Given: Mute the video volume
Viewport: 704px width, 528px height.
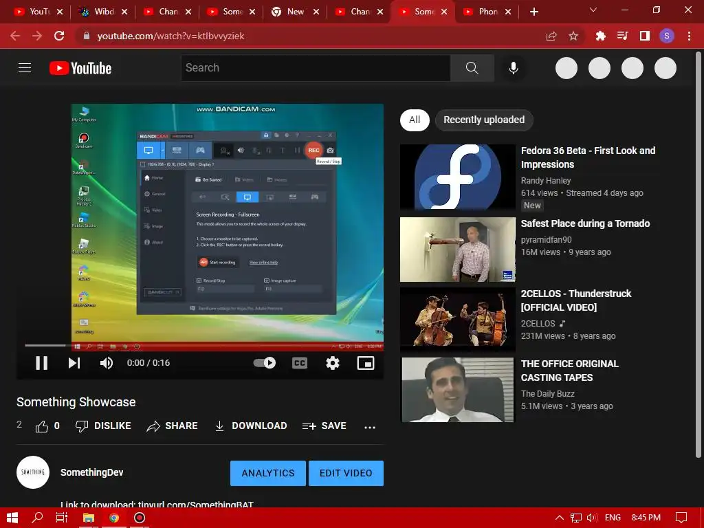Looking at the screenshot, I should pyautogui.click(x=107, y=363).
